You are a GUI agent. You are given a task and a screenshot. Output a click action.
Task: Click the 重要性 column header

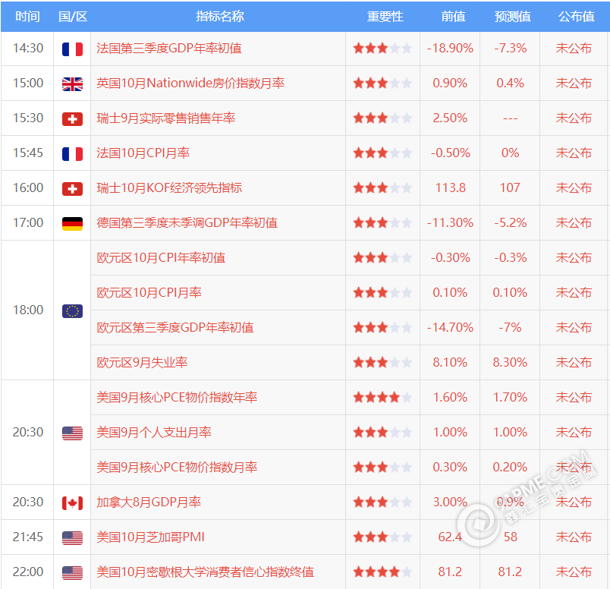(x=385, y=16)
